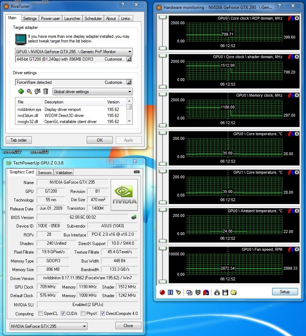Toggle the OpenCL checkbox
Image resolution: width=306 pixels, height=336 pixels.
pos(41,314)
